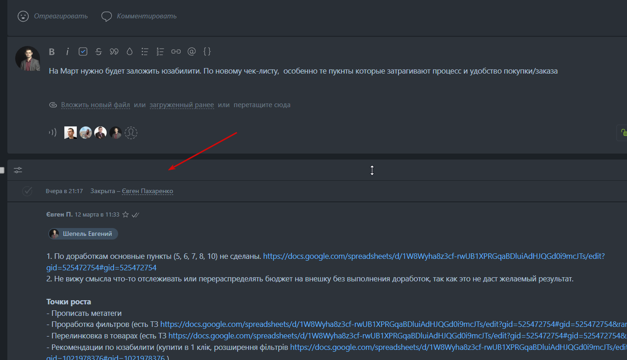Mention a user with the @ icon
Screen dimensions: 627x360
tap(192, 51)
